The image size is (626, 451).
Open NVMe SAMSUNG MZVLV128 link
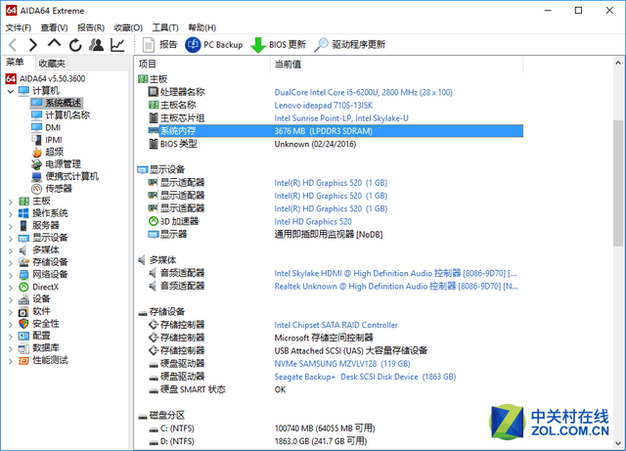point(342,364)
